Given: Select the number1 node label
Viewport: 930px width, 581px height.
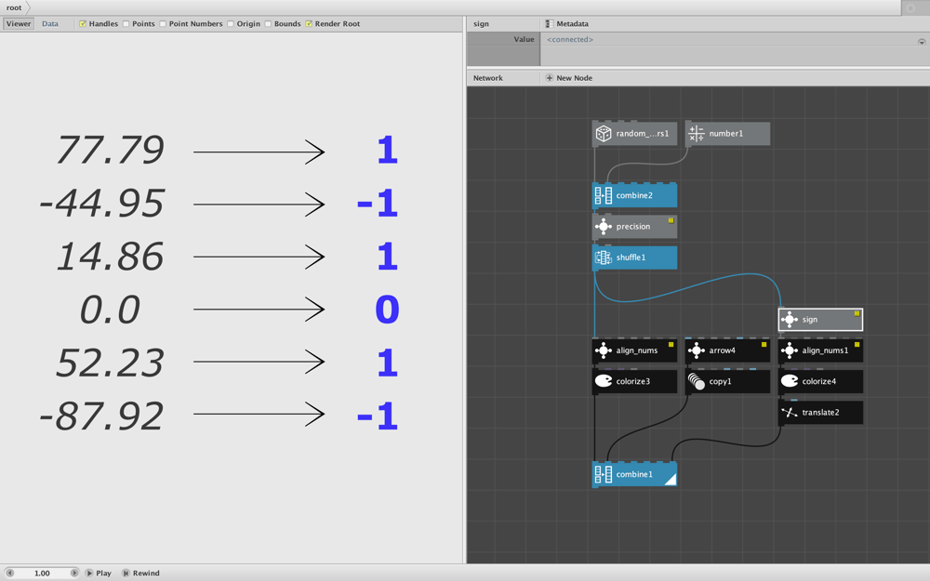Looking at the screenshot, I should tap(726, 133).
